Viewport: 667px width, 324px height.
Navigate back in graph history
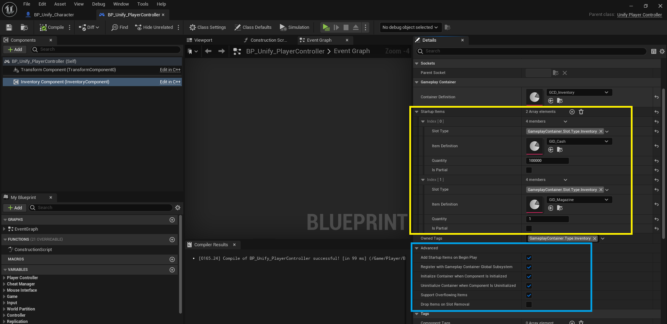pos(208,51)
